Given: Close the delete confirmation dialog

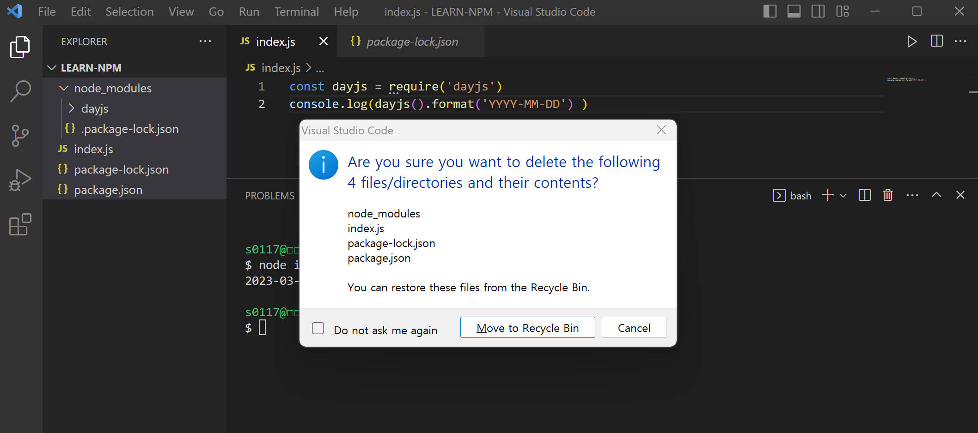Looking at the screenshot, I should [x=661, y=130].
